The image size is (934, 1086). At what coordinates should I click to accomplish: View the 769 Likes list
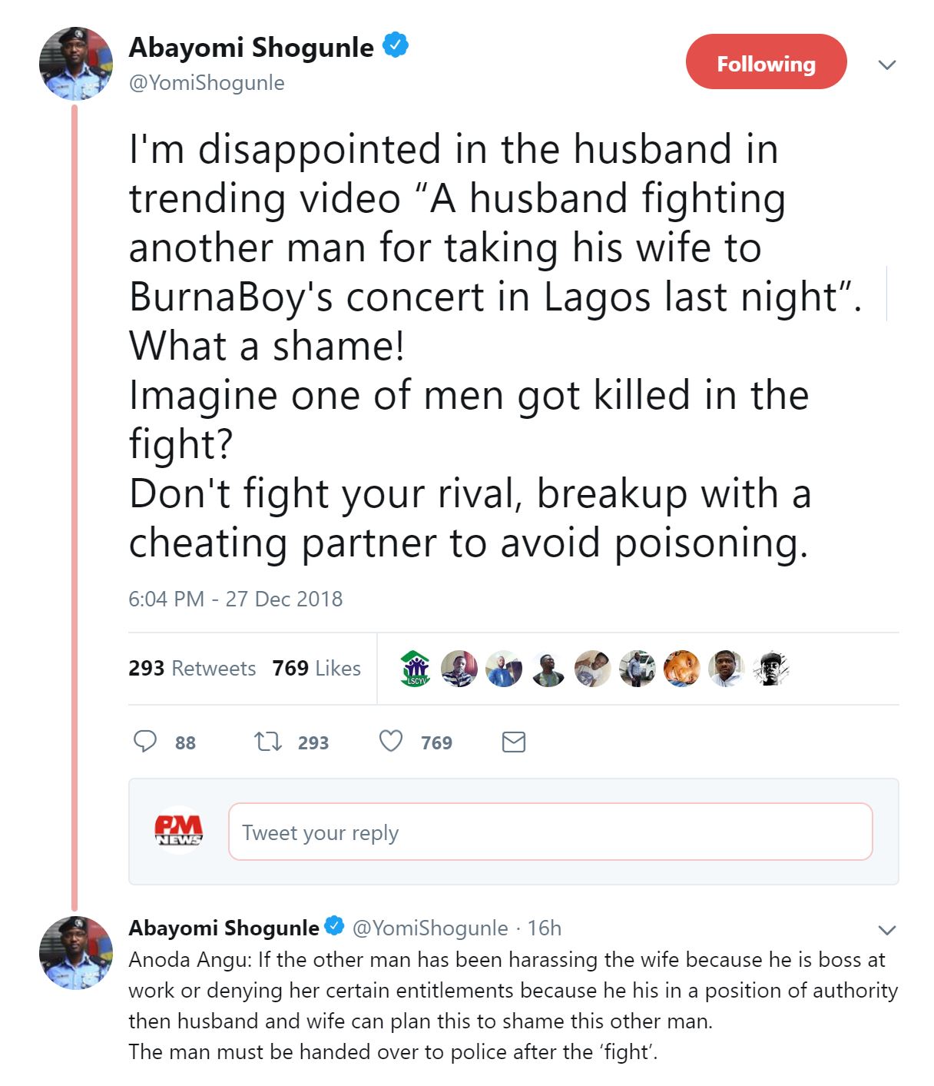point(316,668)
